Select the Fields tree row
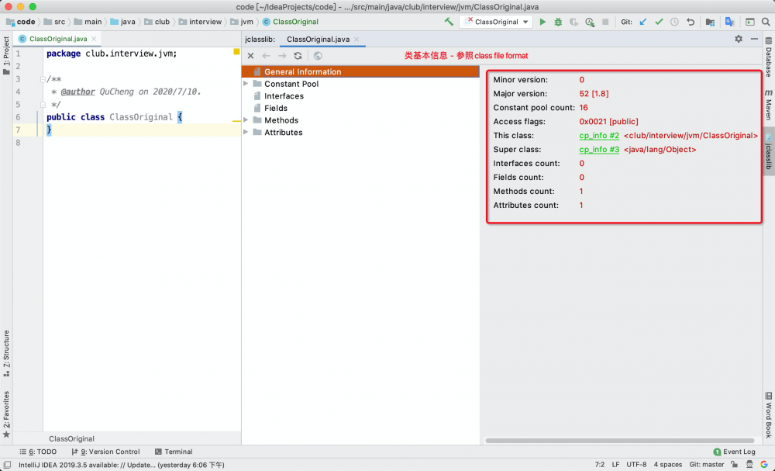This screenshot has width=775, height=471. click(360, 108)
